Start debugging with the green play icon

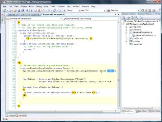point(64,11)
